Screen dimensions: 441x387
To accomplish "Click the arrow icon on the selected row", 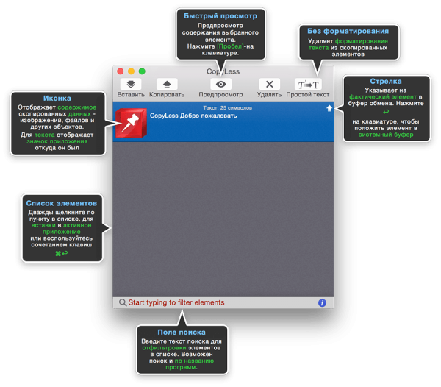I will click(x=329, y=108).
